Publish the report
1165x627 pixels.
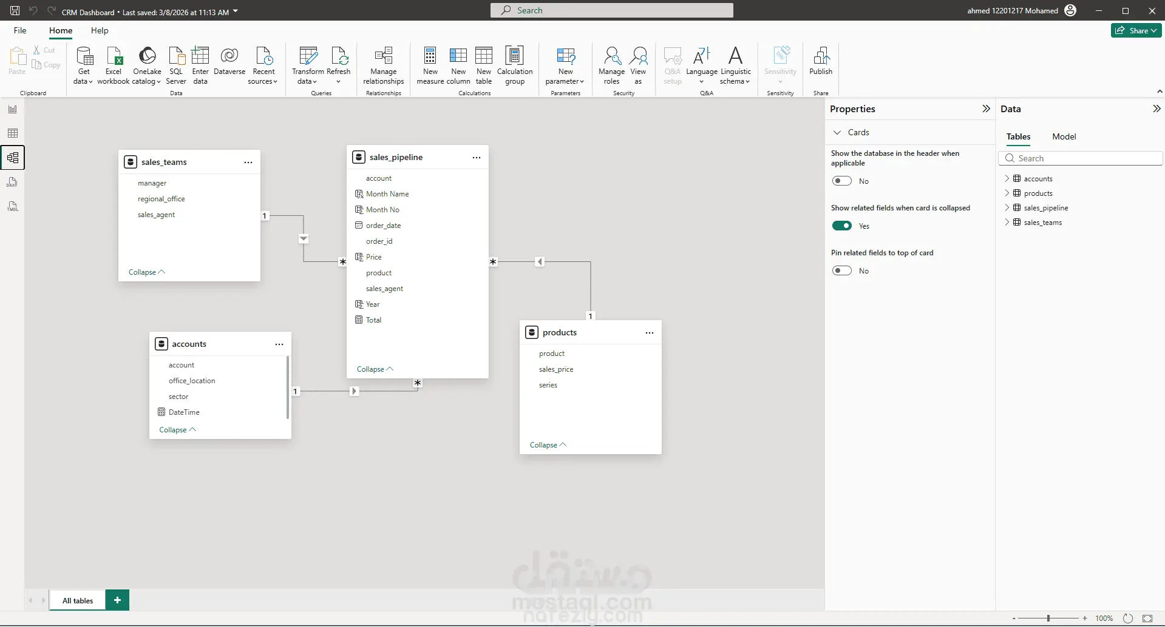pos(821,61)
